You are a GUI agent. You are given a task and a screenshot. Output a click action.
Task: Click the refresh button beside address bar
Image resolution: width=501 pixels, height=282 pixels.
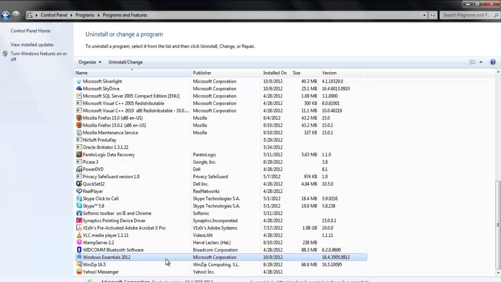tap(433, 15)
